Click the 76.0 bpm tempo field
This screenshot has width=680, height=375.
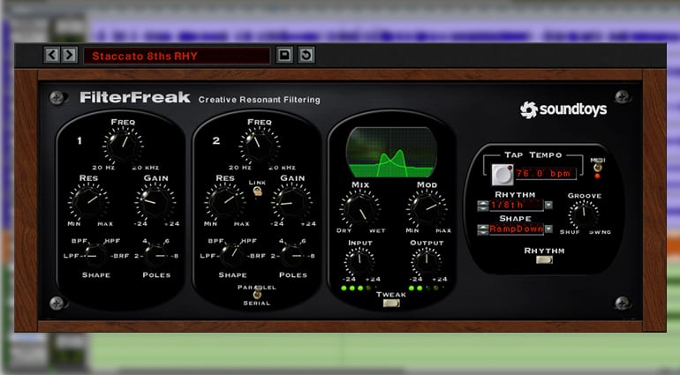(x=546, y=174)
